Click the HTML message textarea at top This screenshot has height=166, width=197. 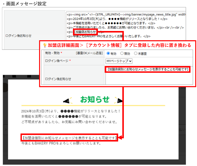click(x=126, y=26)
